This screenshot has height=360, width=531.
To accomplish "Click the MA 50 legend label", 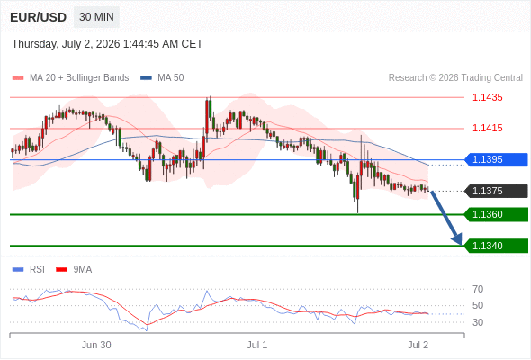I will coord(171,78).
